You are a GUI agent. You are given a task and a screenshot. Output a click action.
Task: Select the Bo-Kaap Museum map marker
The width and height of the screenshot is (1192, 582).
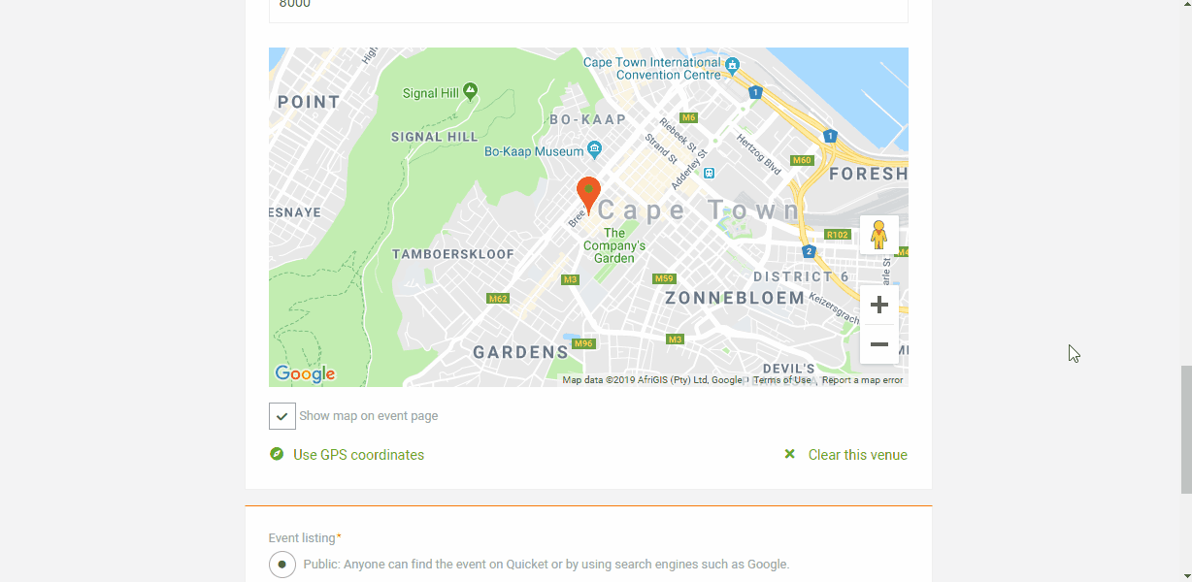tap(594, 151)
